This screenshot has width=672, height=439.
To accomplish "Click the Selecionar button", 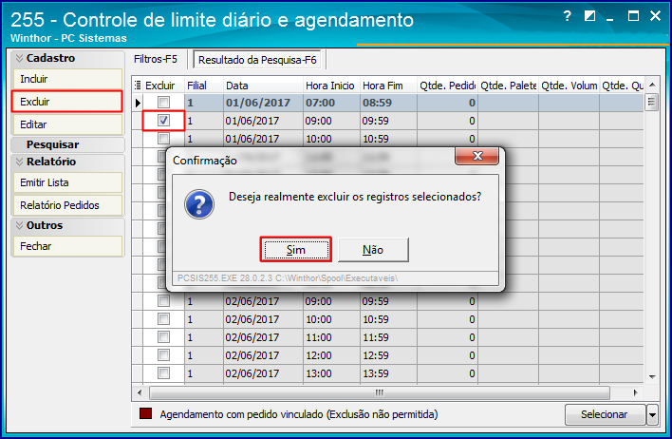I will [605, 414].
